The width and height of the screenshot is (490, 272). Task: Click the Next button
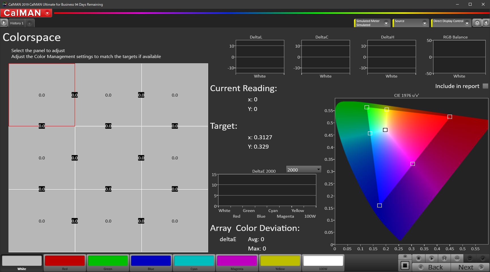[x=470, y=267]
